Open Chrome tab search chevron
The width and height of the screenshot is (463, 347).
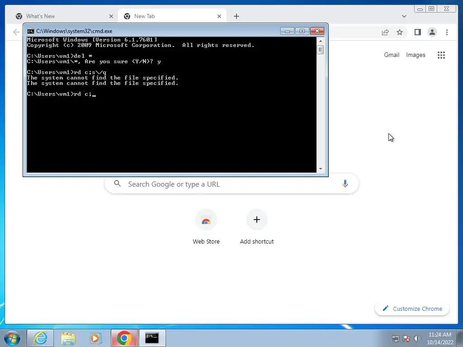(x=404, y=16)
